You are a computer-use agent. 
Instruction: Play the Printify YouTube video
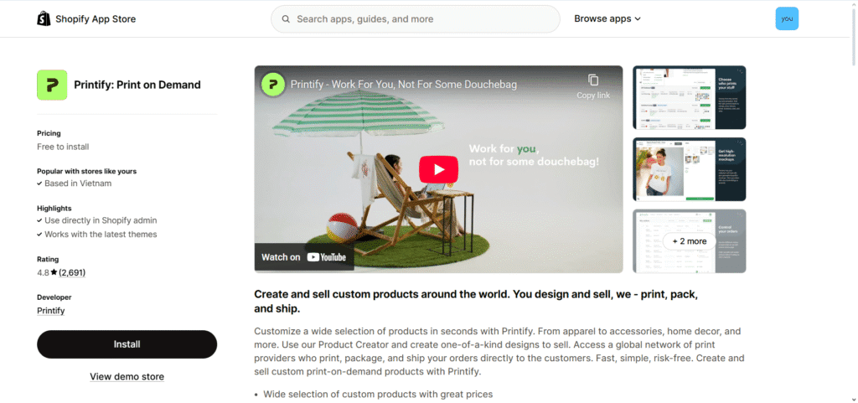click(438, 169)
